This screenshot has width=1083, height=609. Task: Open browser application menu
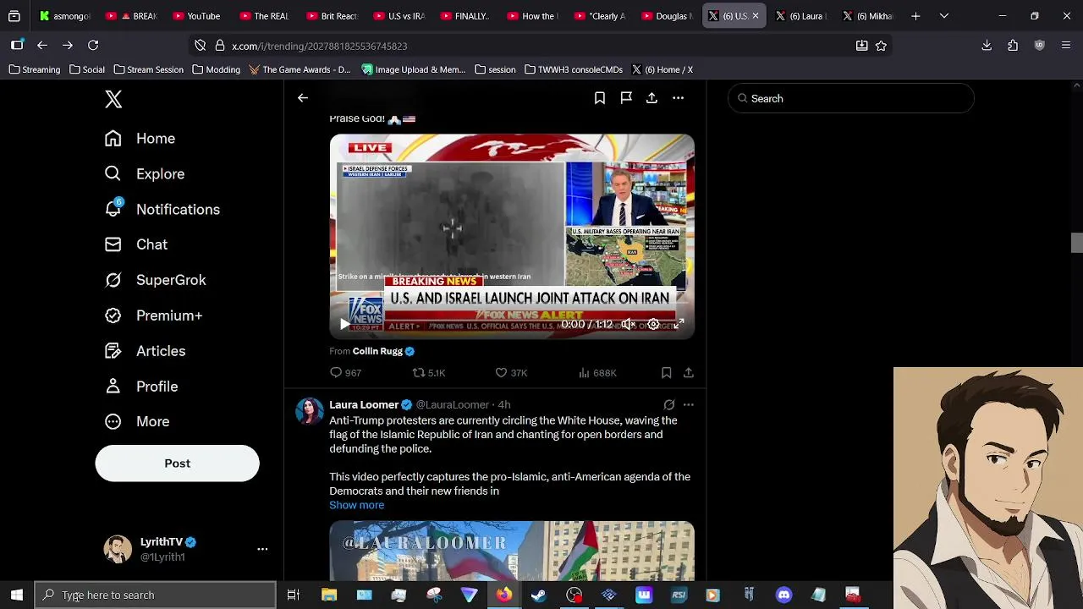click(1066, 46)
